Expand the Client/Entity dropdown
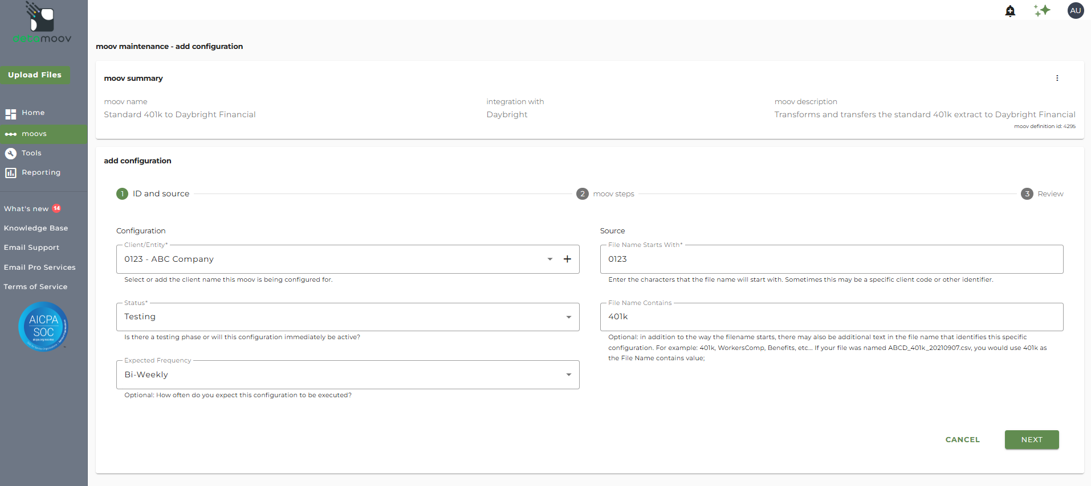The image size is (1091, 486). (x=549, y=260)
